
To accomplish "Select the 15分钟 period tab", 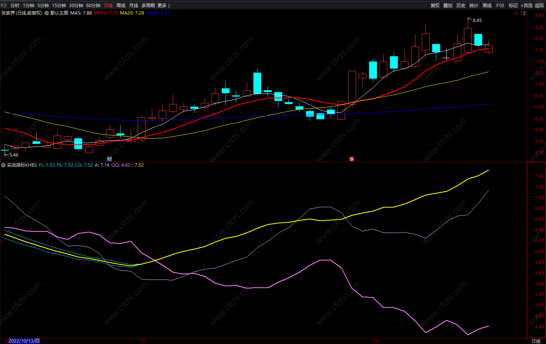I will [x=59, y=6].
